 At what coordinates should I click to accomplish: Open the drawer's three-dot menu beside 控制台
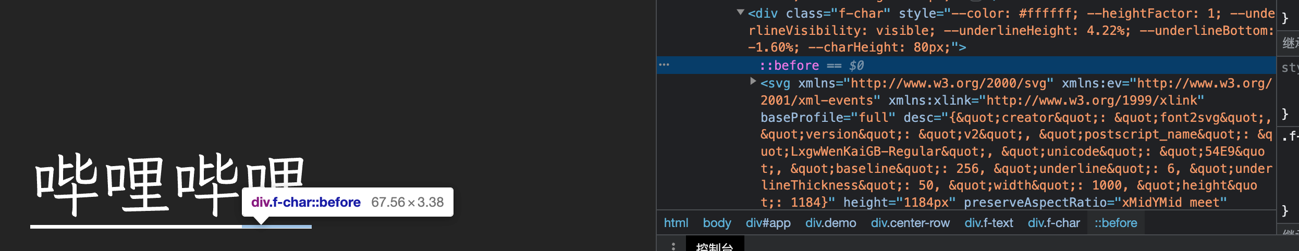pos(673,246)
